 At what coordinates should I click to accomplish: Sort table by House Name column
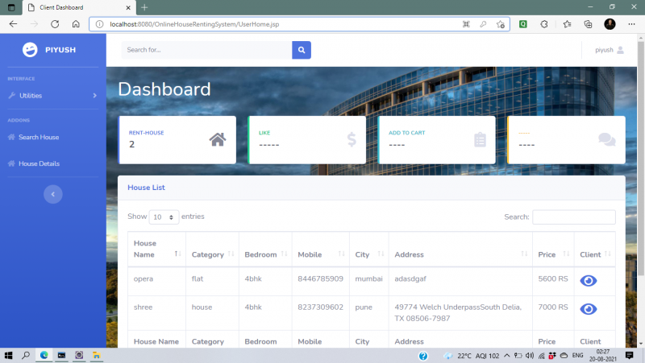(156, 249)
